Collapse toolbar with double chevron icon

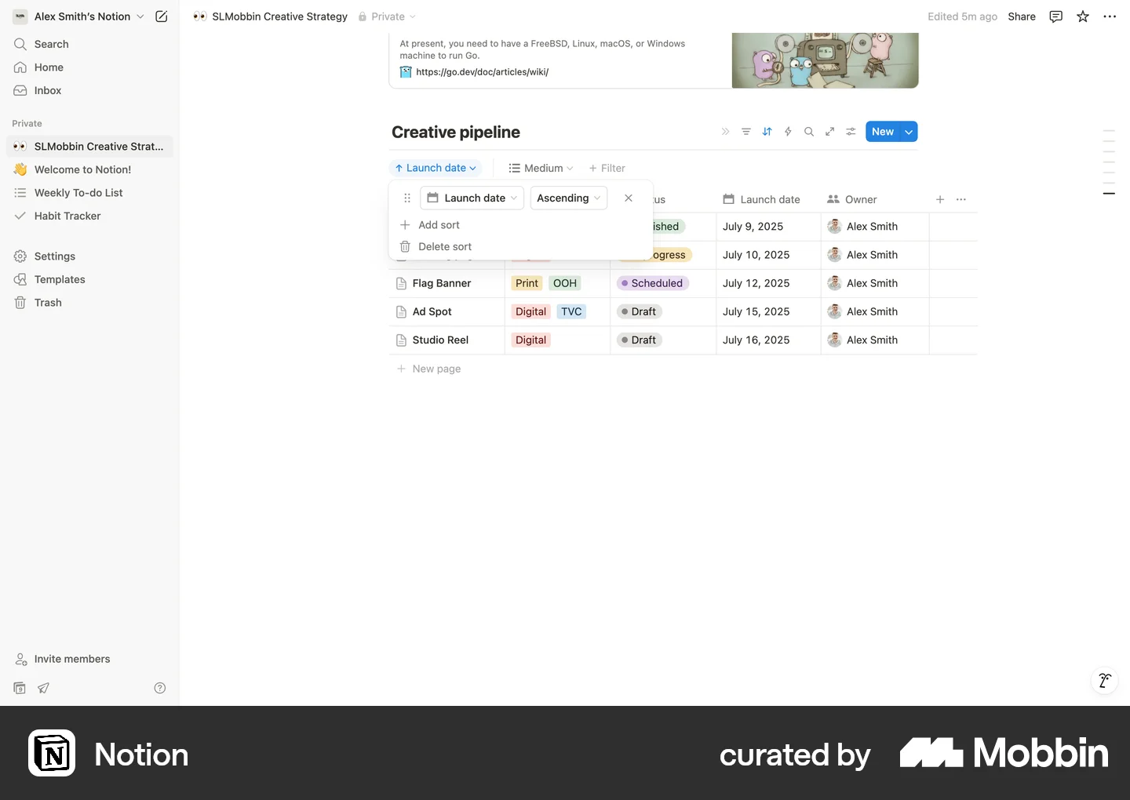click(725, 132)
